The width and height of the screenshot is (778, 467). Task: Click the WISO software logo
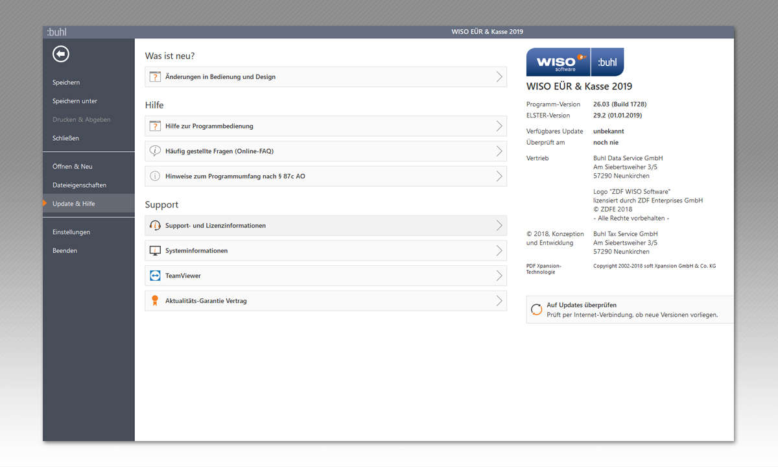558,62
